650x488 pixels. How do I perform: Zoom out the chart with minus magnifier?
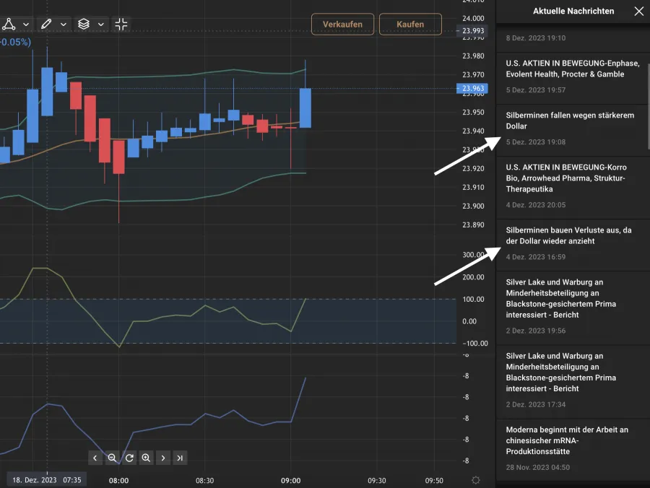coord(112,458)
